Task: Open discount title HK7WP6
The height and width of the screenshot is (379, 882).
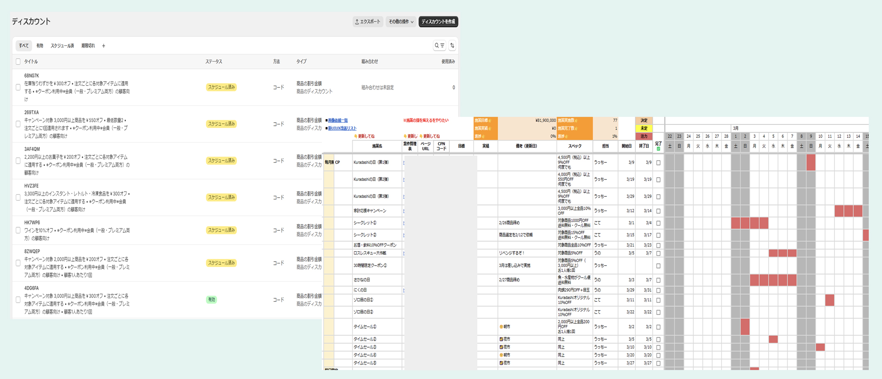Action: [x=32, y=222]
